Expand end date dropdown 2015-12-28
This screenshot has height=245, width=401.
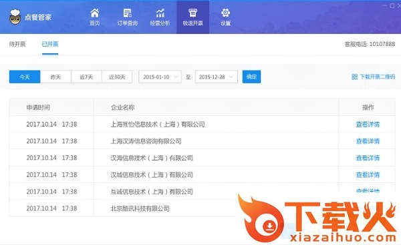(x=217, y=77)
